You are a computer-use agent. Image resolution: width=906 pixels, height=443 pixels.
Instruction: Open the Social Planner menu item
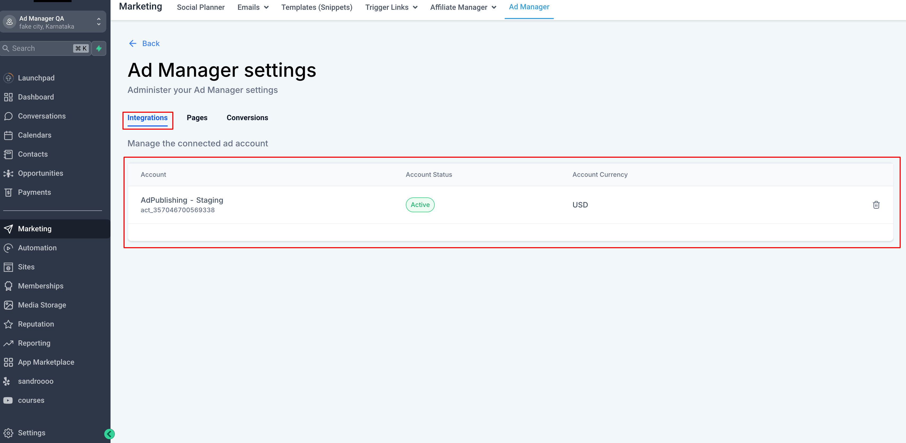200,7
